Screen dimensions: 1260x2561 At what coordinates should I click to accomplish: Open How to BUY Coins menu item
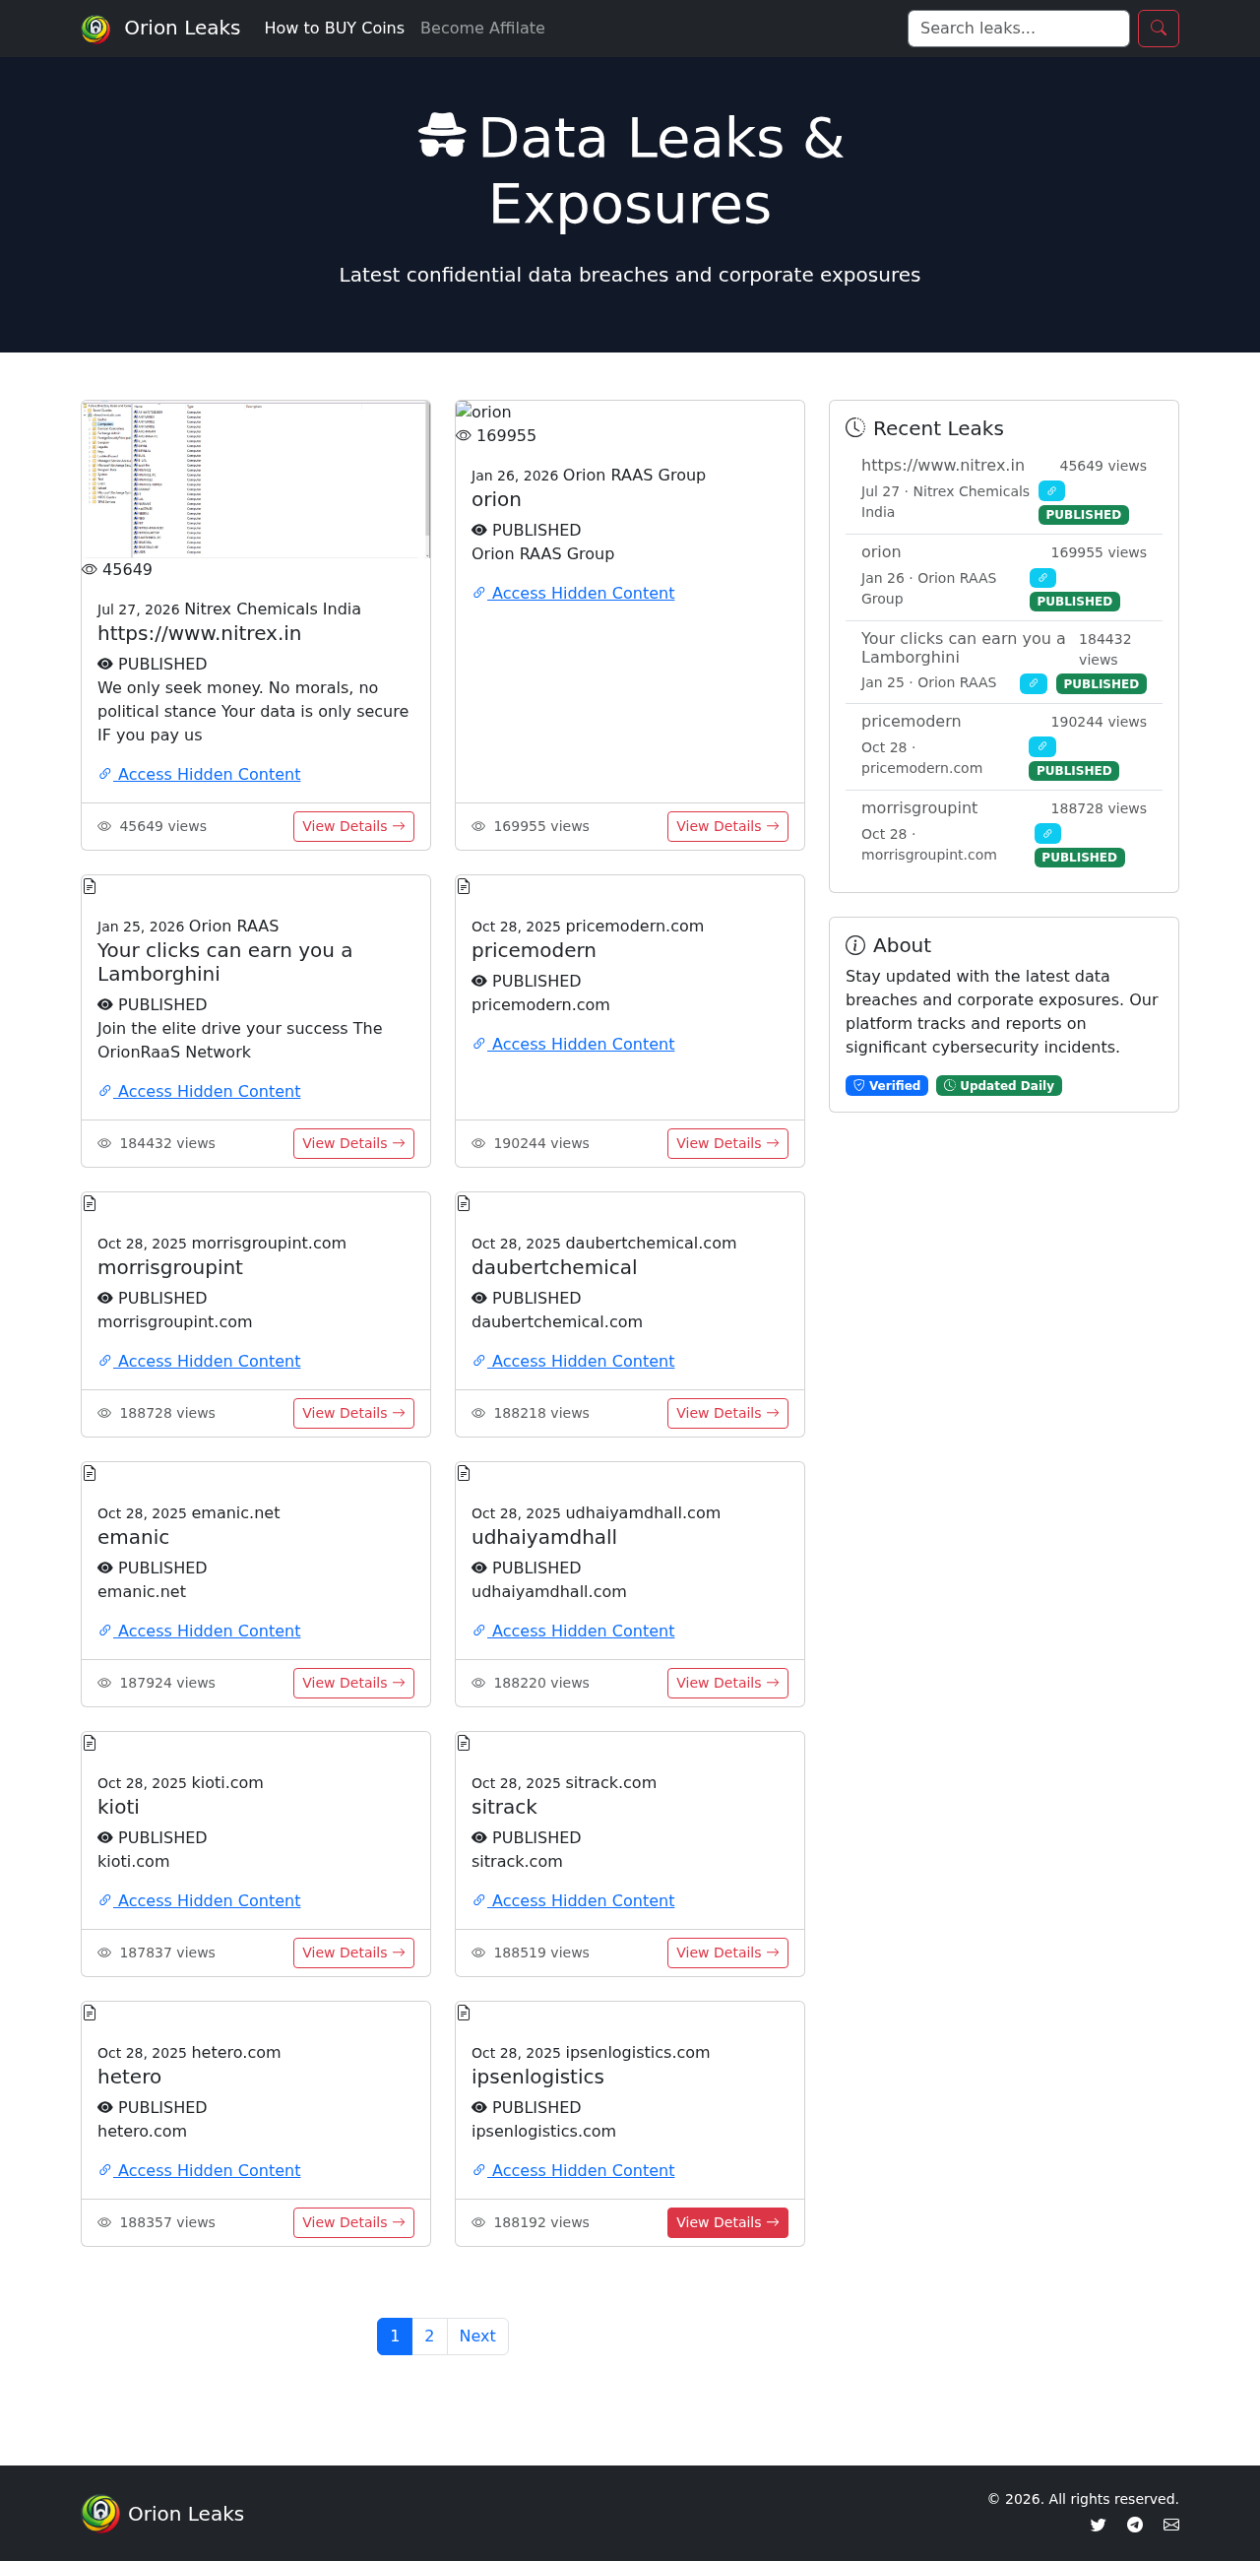pyautogui.click(x=334, y=28)
